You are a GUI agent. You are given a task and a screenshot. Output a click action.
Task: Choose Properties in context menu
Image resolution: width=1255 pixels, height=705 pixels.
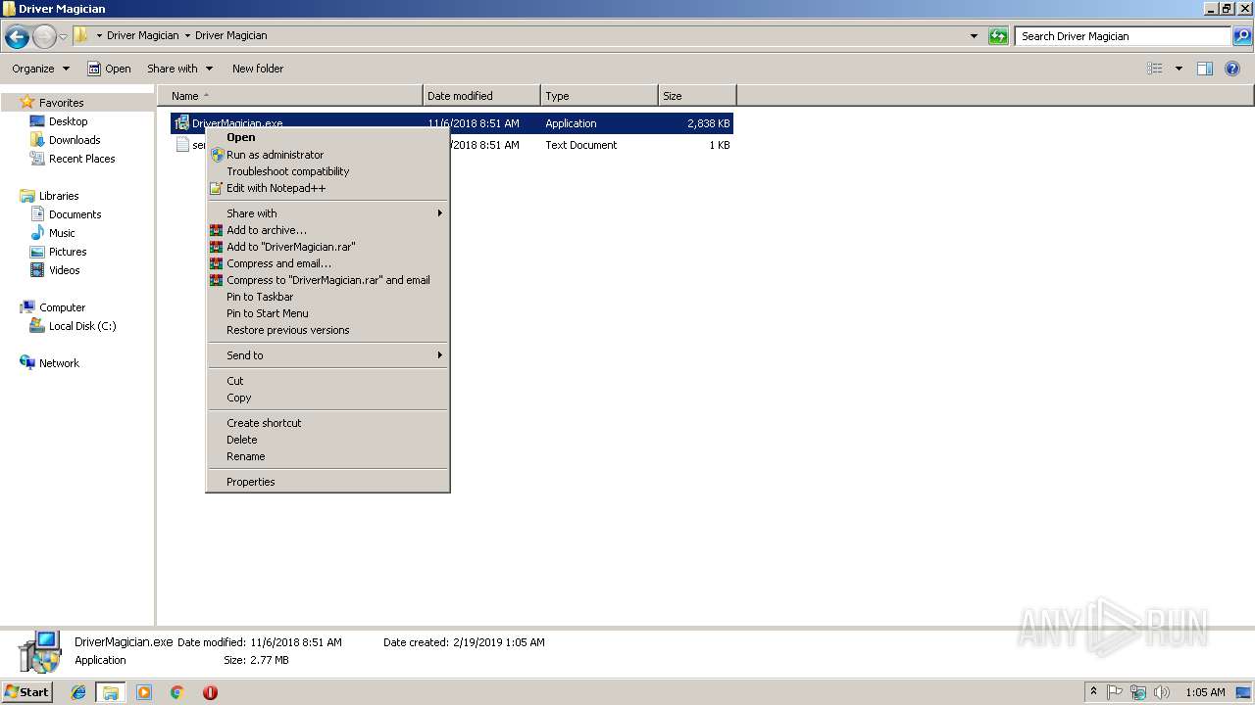click(327, 482)
